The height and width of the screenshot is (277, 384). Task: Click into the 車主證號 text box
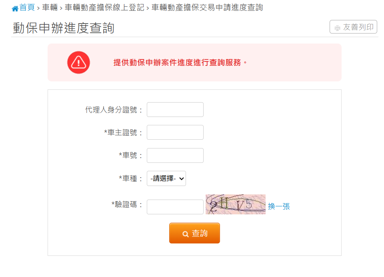point(175,133)
